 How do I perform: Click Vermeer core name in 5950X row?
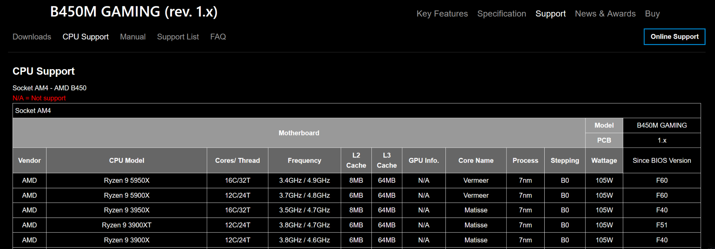[476, 181]
